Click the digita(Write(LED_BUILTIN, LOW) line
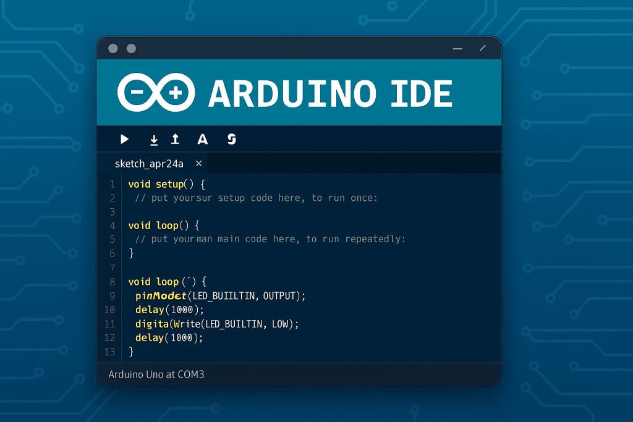 [217, 324]
